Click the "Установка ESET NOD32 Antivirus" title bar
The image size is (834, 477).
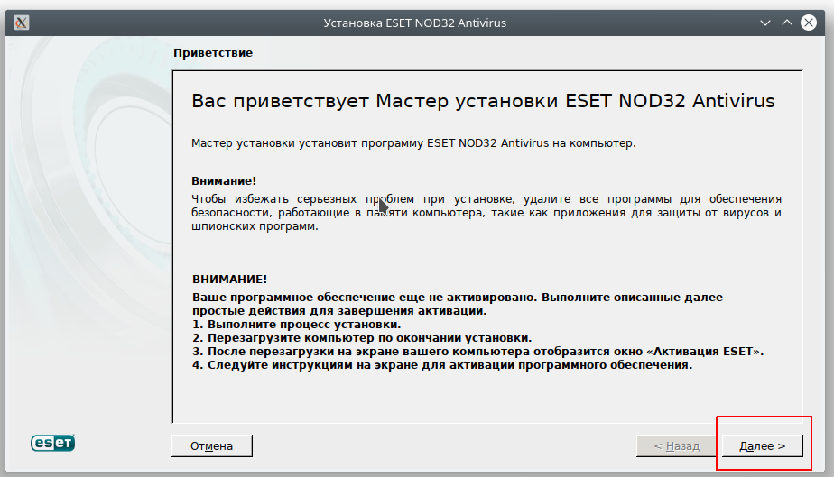click(x=414, y=23)
